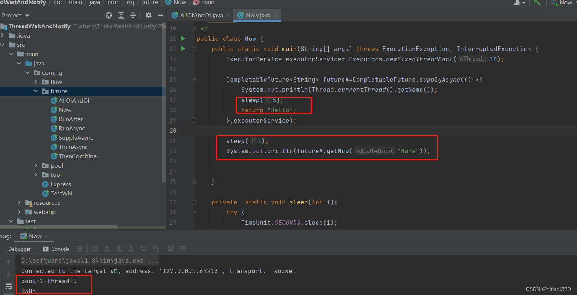Click 'java.exe ...' command line in console

(90, 261)
